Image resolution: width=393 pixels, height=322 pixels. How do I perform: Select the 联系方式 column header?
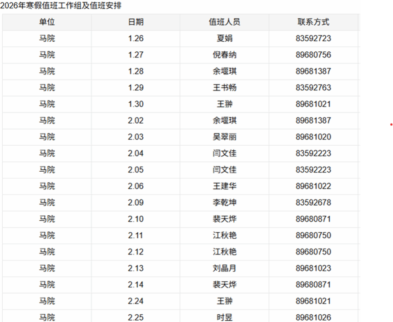[x=313, y=22]
